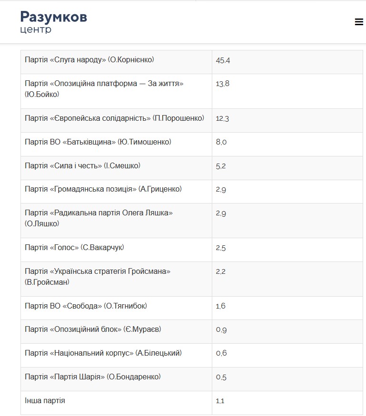The width and height of the screenshot is (366, 416).
Task: Click the 5,2 value cell
Action: coord(287,168)
